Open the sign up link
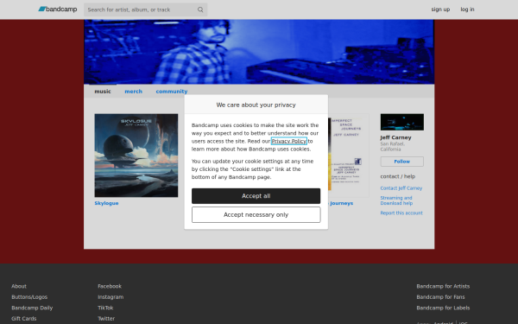Screen dimensions: 518x324 pos(440,10)
